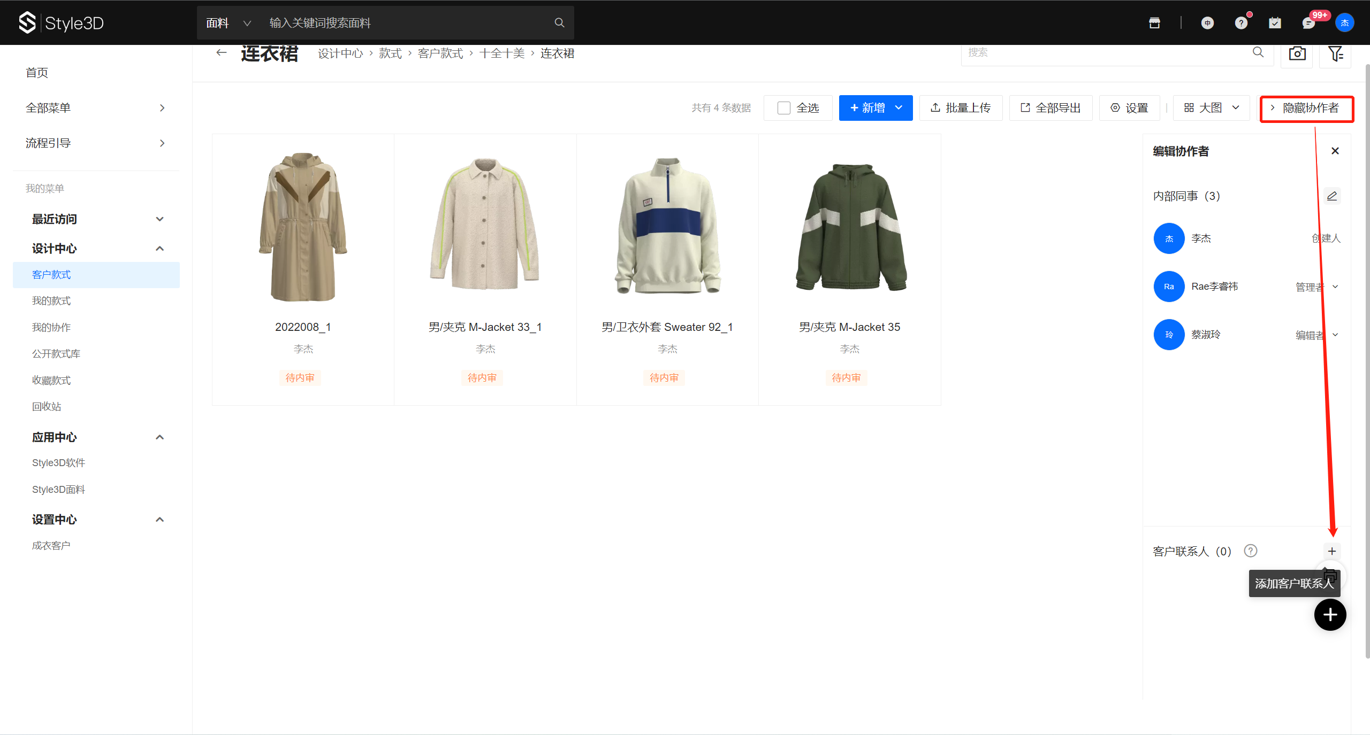Tick the 全选 checkbox
This screenshot has height=735, width=1370.
click(784, 108)
